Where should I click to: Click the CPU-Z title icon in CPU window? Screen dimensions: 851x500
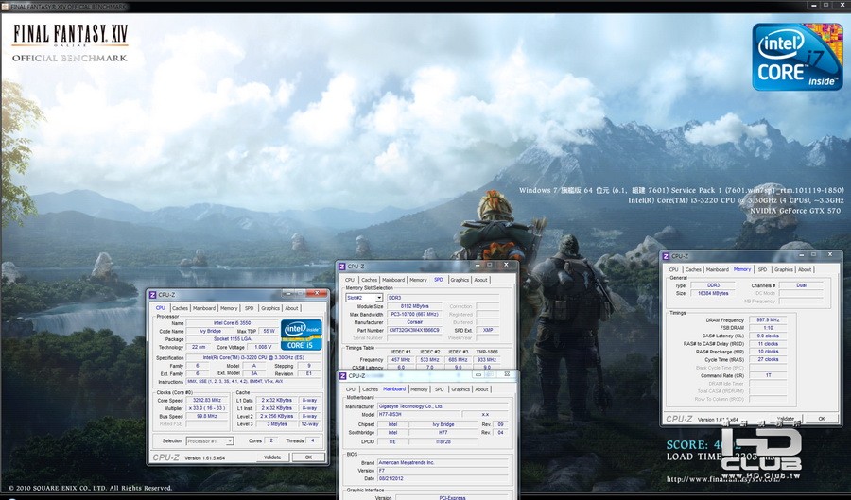click(x=152, y=295)
